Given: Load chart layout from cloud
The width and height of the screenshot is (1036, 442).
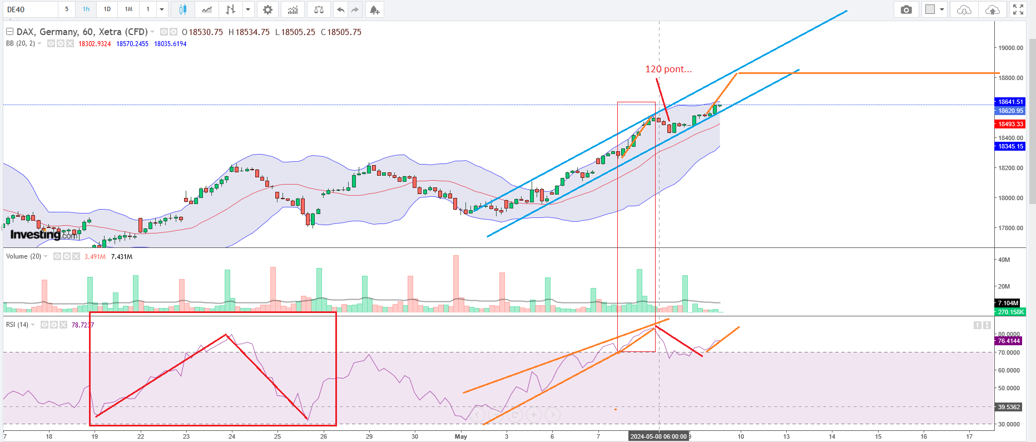Looking at the screenshot, I should (x=964, y=9).
